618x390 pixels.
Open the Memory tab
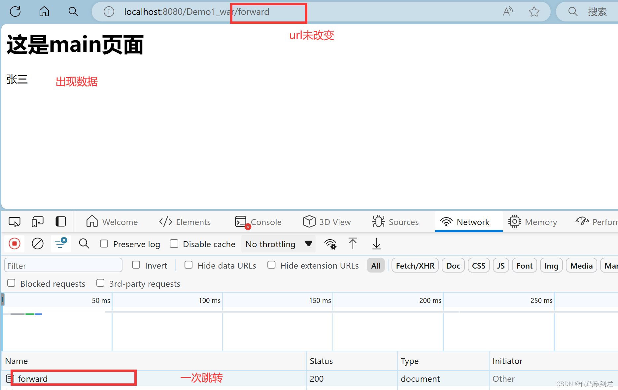(x=532, y=222)
